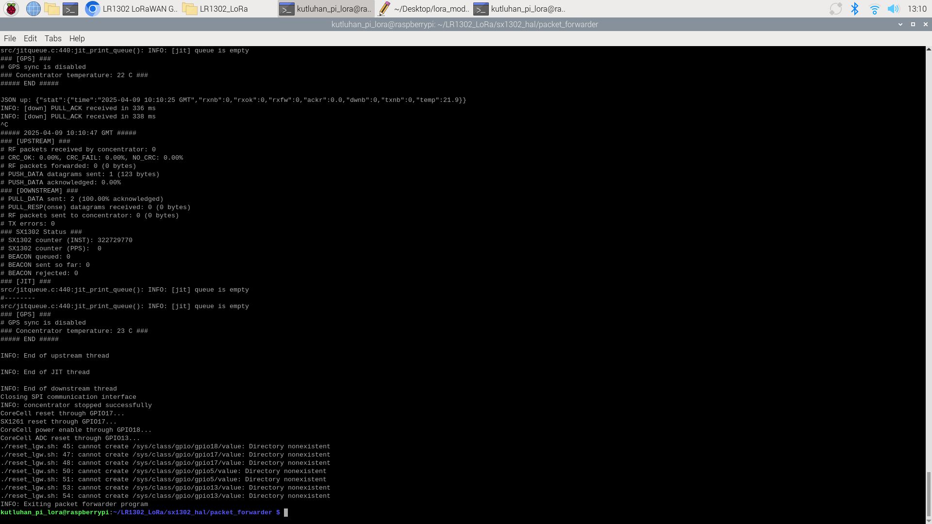Screen dimensions: 932x524
Task: Minimize the terminal window
Action: click(x=900, y=24)
